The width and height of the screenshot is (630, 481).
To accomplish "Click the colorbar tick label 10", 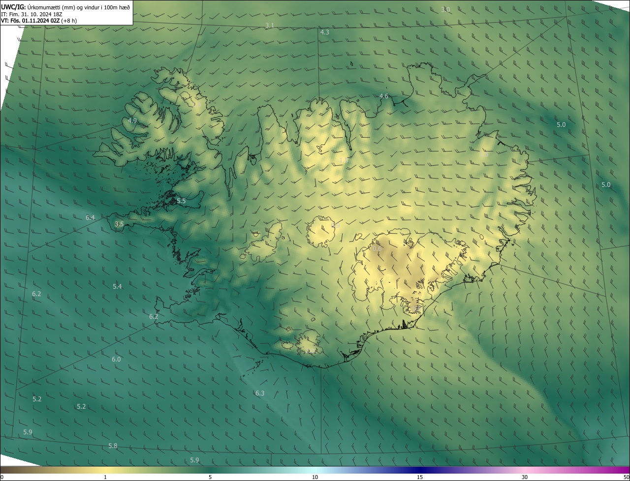I will 315,477.
